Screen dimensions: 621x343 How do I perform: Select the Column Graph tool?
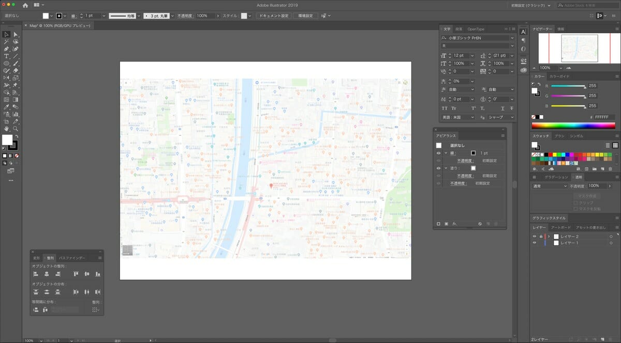tap(16, 114)
